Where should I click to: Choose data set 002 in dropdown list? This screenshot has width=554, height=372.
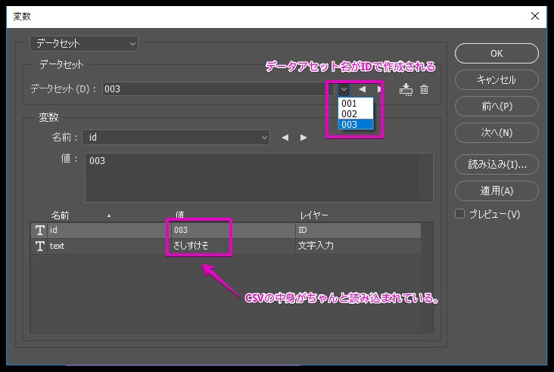(349, 114)
